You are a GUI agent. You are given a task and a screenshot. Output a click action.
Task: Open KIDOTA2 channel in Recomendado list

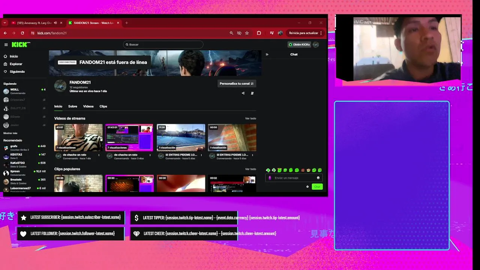[x=24, y=156]
